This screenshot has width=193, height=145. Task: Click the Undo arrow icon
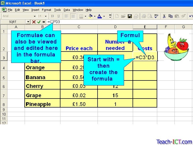(x=191, y=16)
